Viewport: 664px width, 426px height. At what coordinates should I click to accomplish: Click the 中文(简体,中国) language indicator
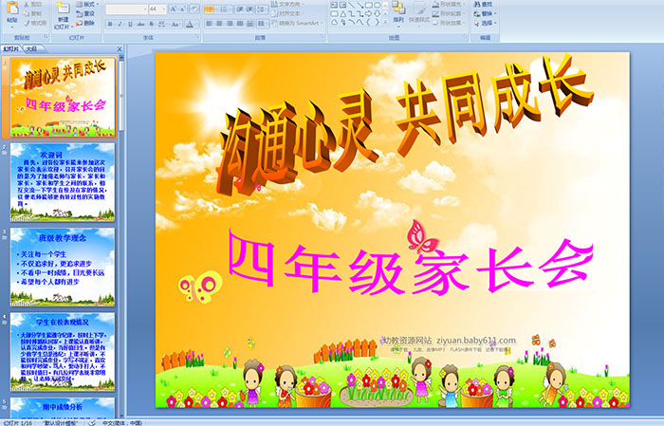click(x=122, y=422)
